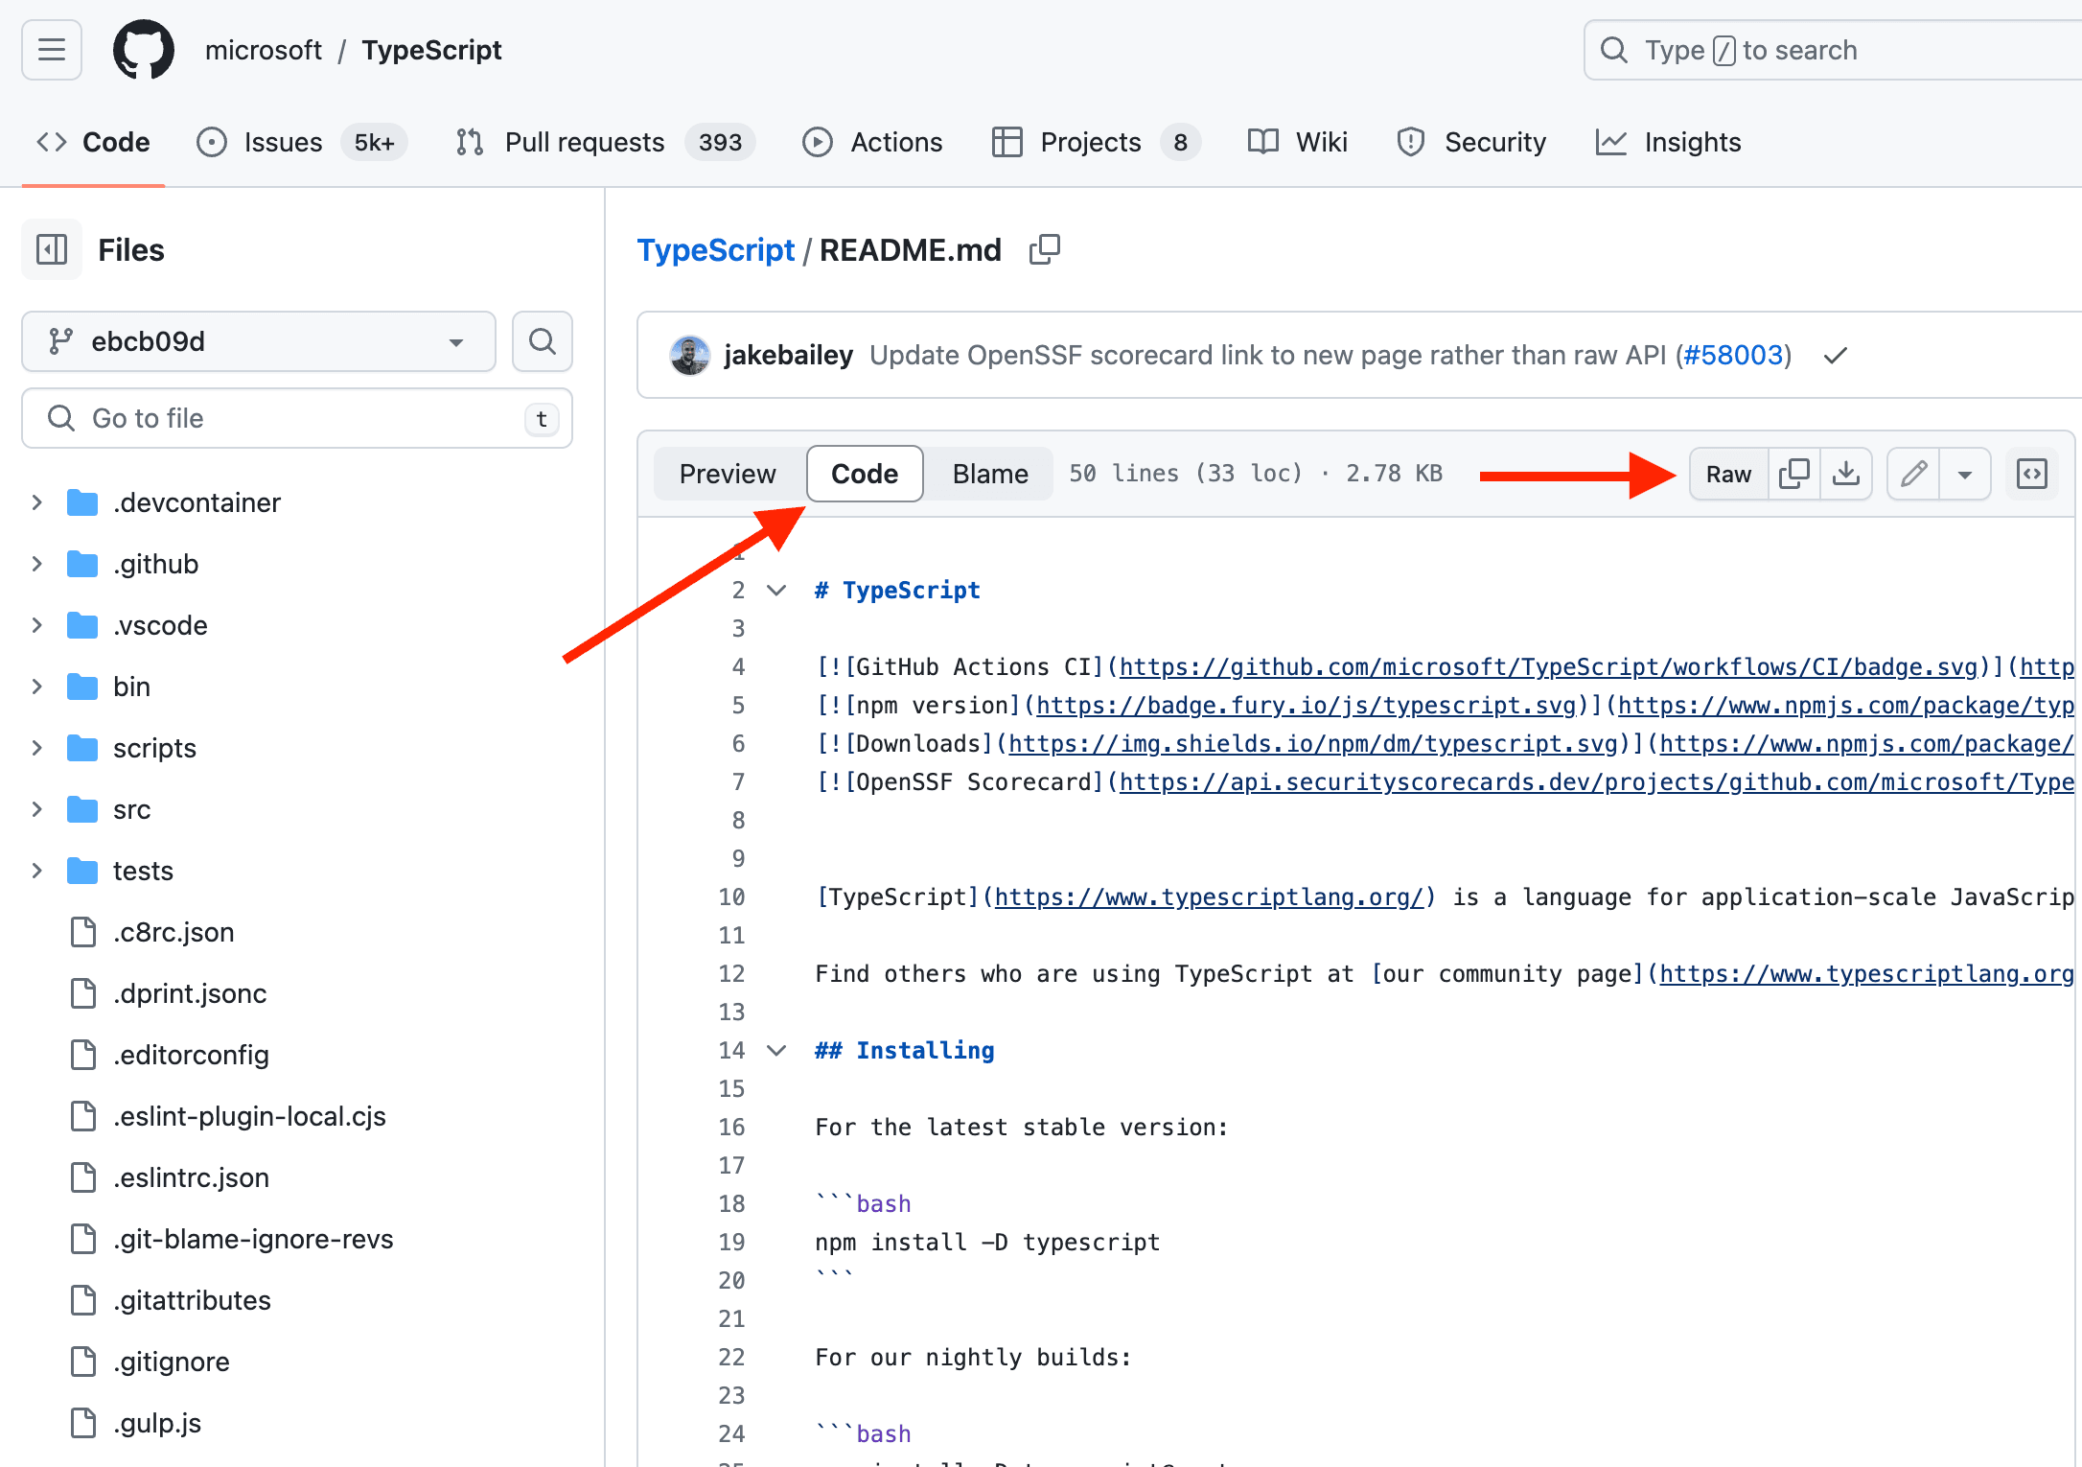Screen dimensions: 2082x1467
Task: Click the file tree search icon button
Action: [x=543, y=341]
